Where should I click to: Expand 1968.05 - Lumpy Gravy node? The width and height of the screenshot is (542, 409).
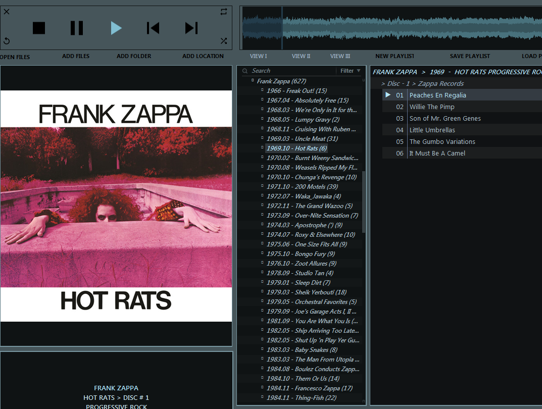[262, 119]
